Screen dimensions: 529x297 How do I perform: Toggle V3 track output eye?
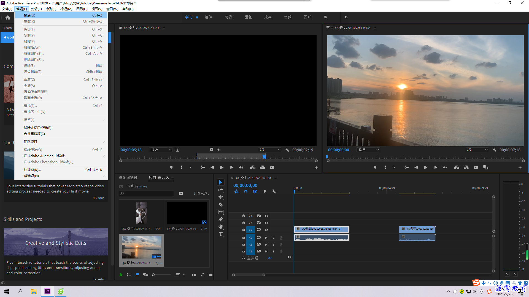(x=266, y=216)
